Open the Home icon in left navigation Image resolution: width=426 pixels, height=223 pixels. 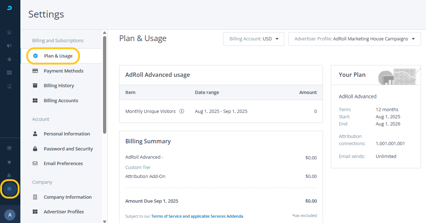[x=9, y=32]
